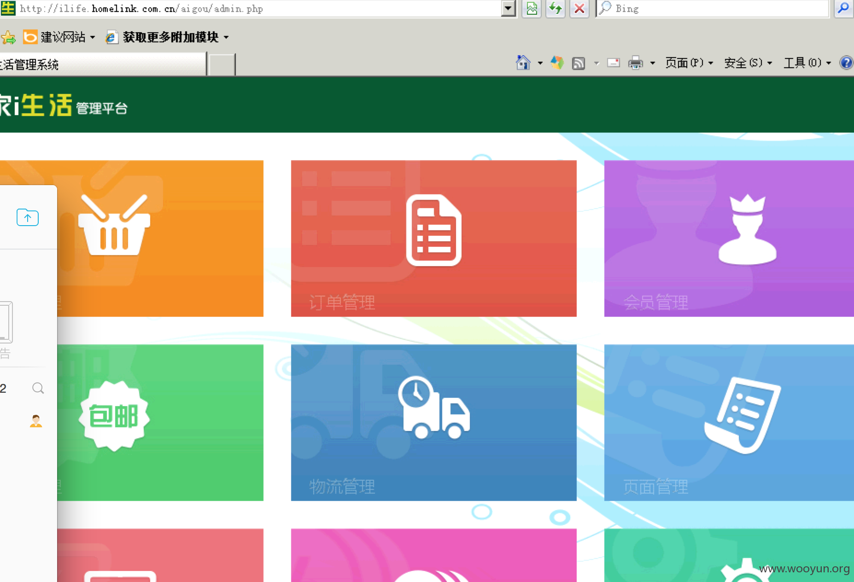Click the magnifier search icon in side panel
Image resolution: width=854 pixels, height=582 pixels.
[38, 388]
